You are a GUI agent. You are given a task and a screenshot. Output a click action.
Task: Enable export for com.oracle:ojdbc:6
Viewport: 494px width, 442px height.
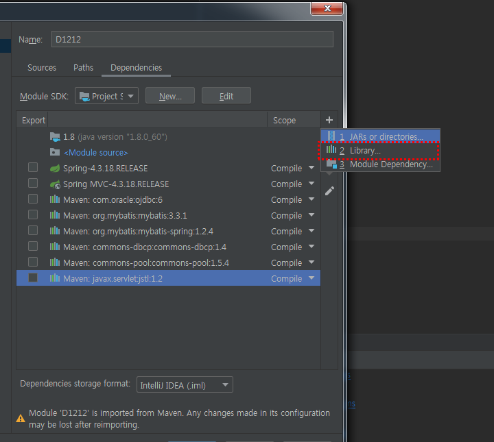pos(33,199)
